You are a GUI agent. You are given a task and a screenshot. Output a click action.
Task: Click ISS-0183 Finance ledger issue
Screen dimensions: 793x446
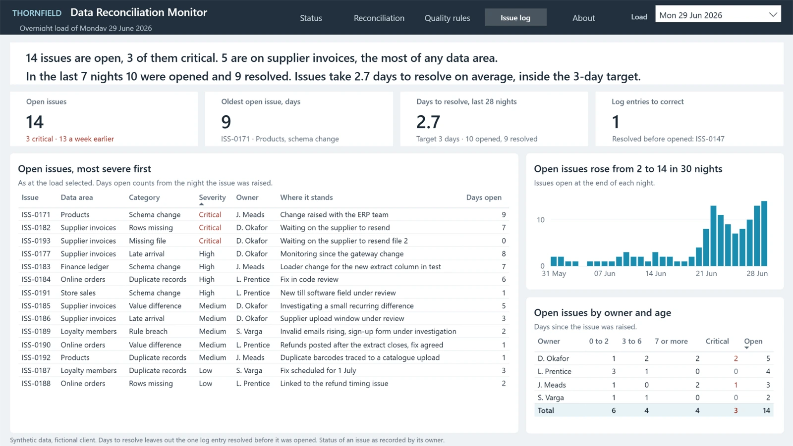263,266
